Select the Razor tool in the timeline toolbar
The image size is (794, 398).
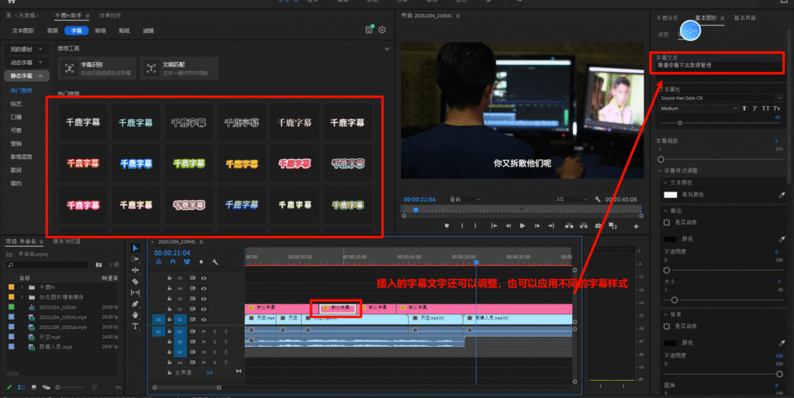136,281
